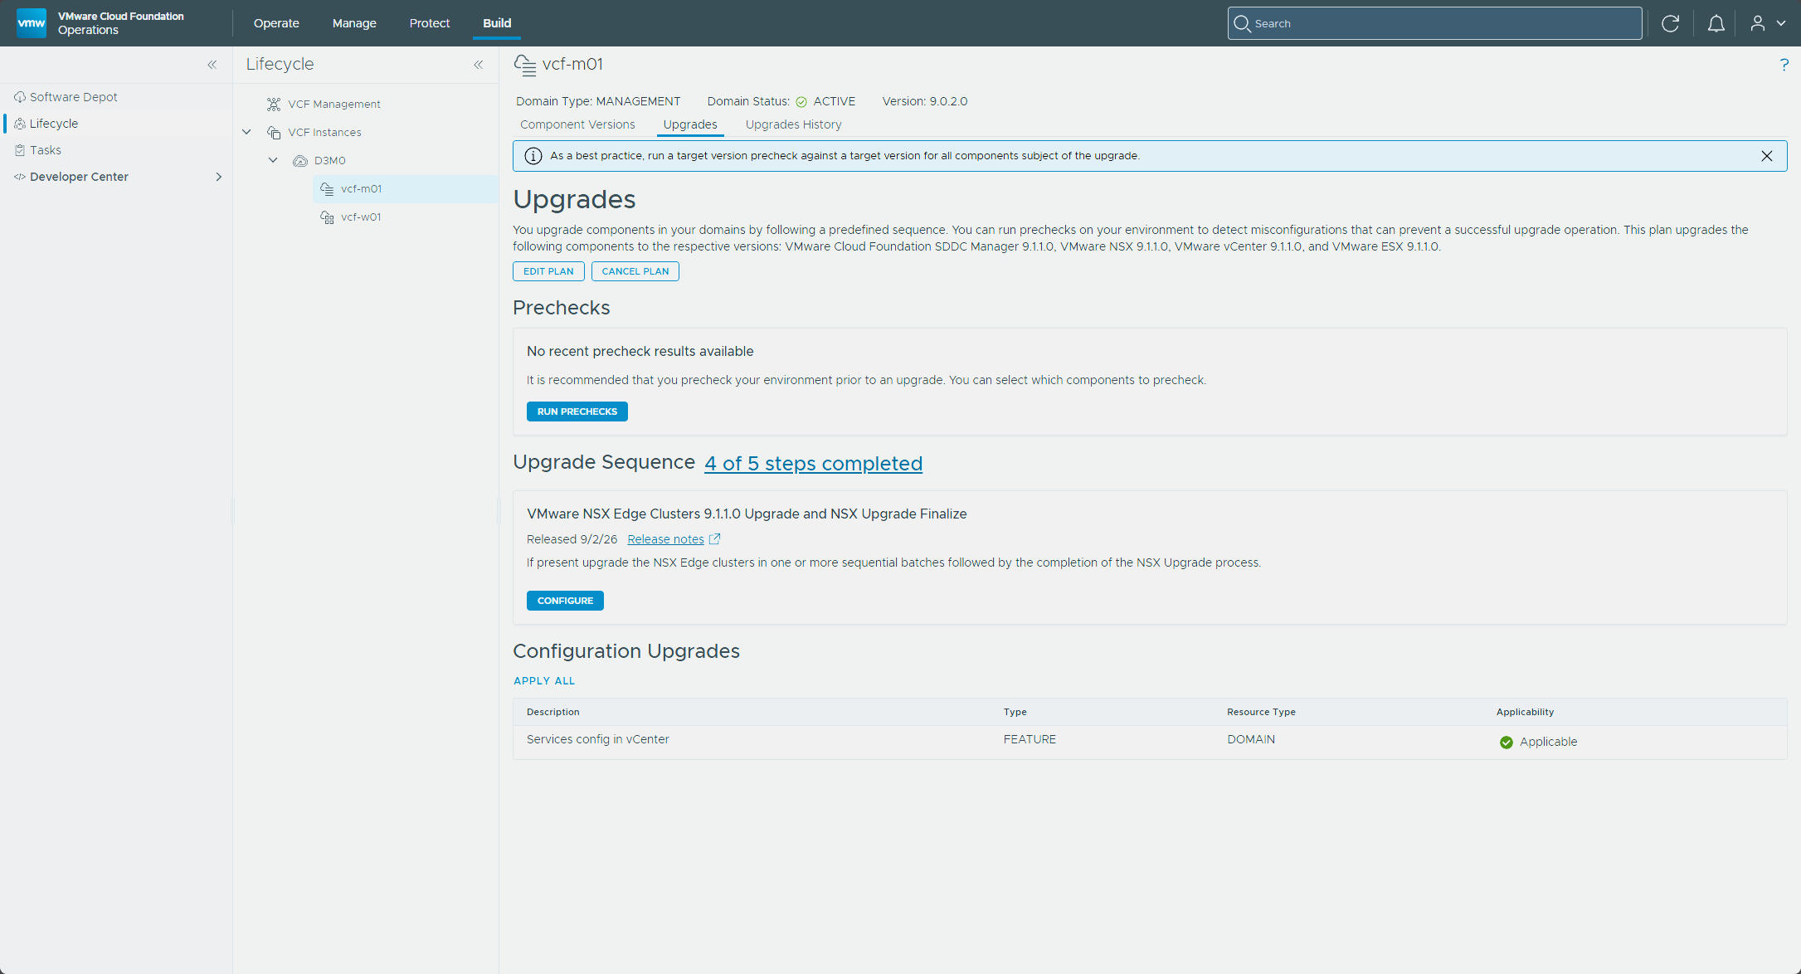The height and width of the screenshot is (974, 1801).
Task: Expand the Developer Center menu
Action: click(219, 177)
